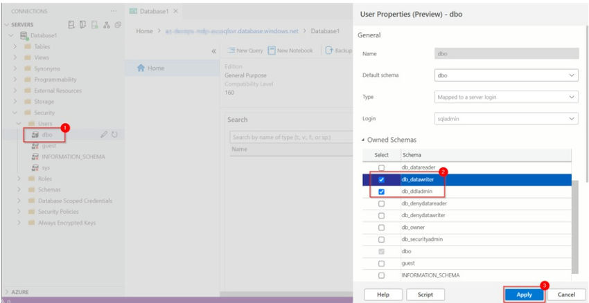Click the edit pencil icon on dbo row
This screenshot has height=303, width=589.
(x=104, y=135)
